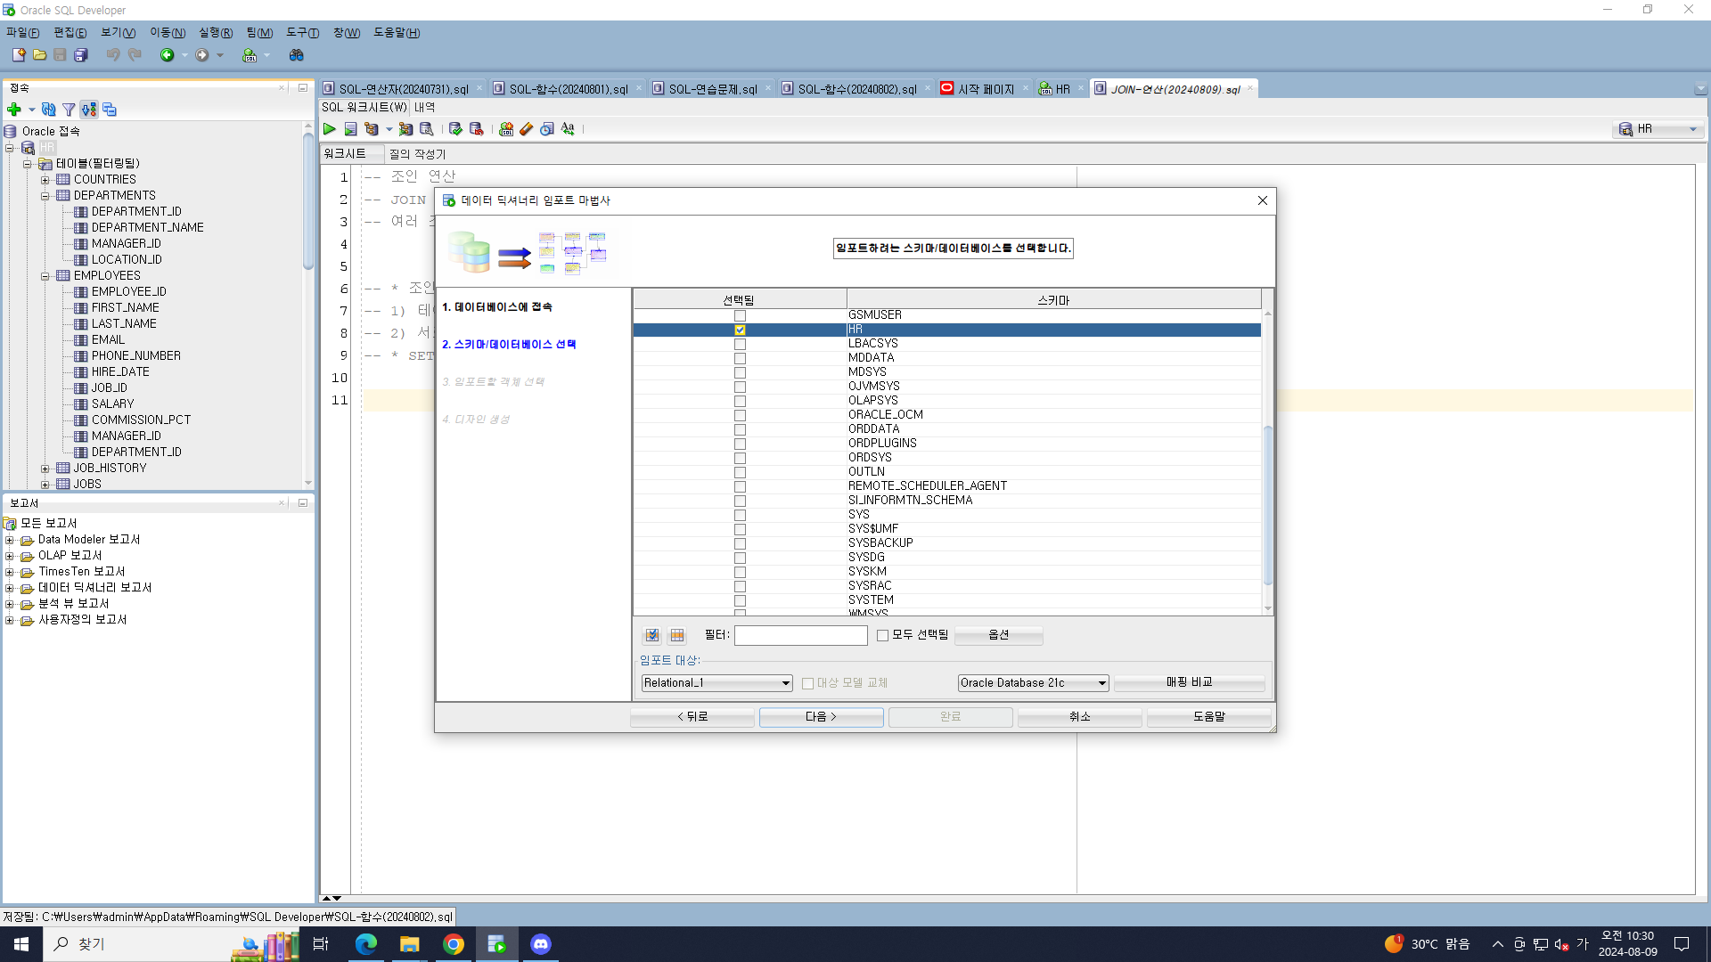Viewport: 1711px width, 962px height.
Task: Click select-all schemas icon beside filter
Action: tap(652, 635)
